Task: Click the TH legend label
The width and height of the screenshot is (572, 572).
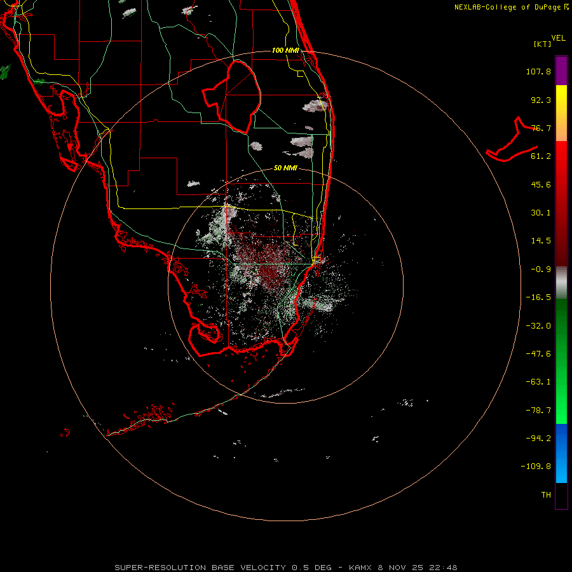Action: (546, 495)
